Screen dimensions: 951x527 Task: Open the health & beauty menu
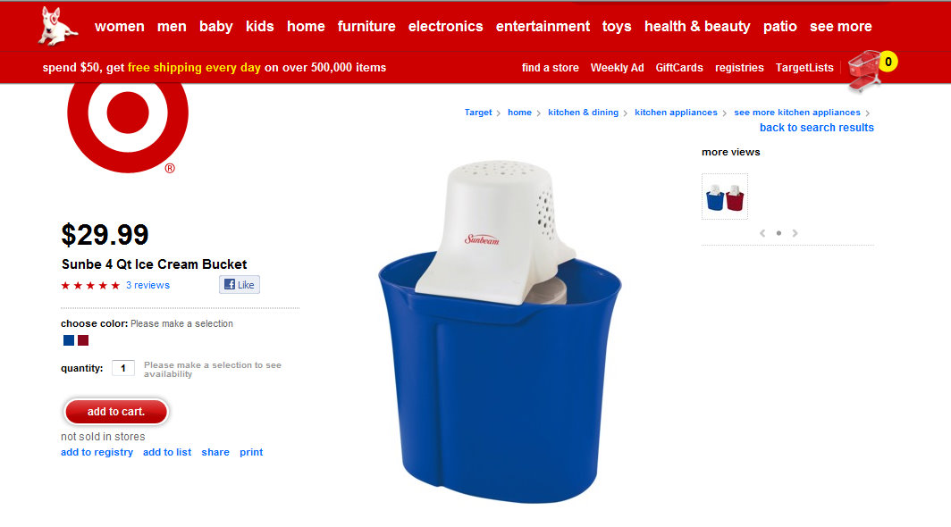point(697,27)
